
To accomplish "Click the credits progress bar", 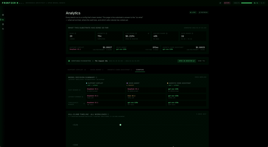I will tap(247, 3).
